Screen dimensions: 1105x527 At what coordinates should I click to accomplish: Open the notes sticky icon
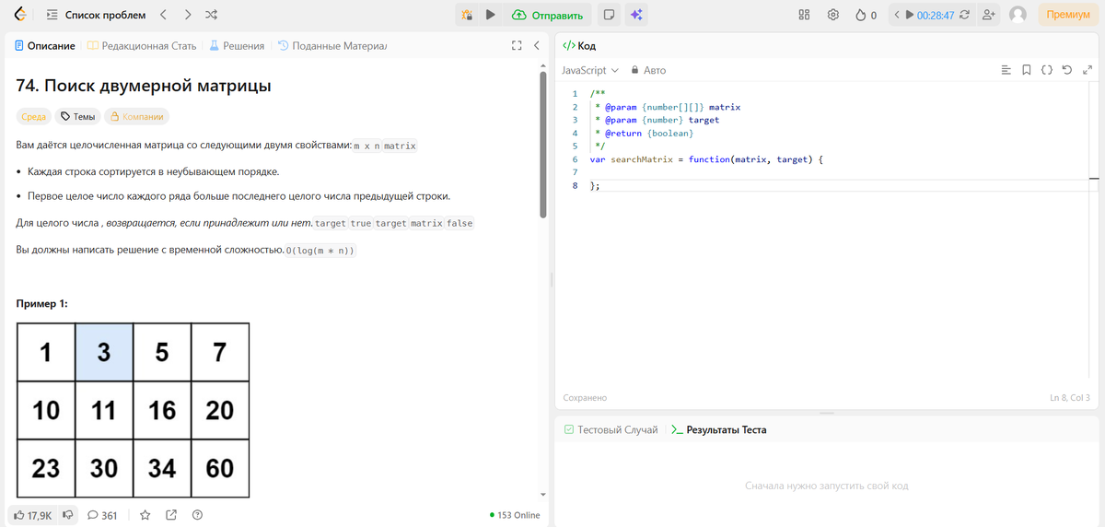point(608,15)
